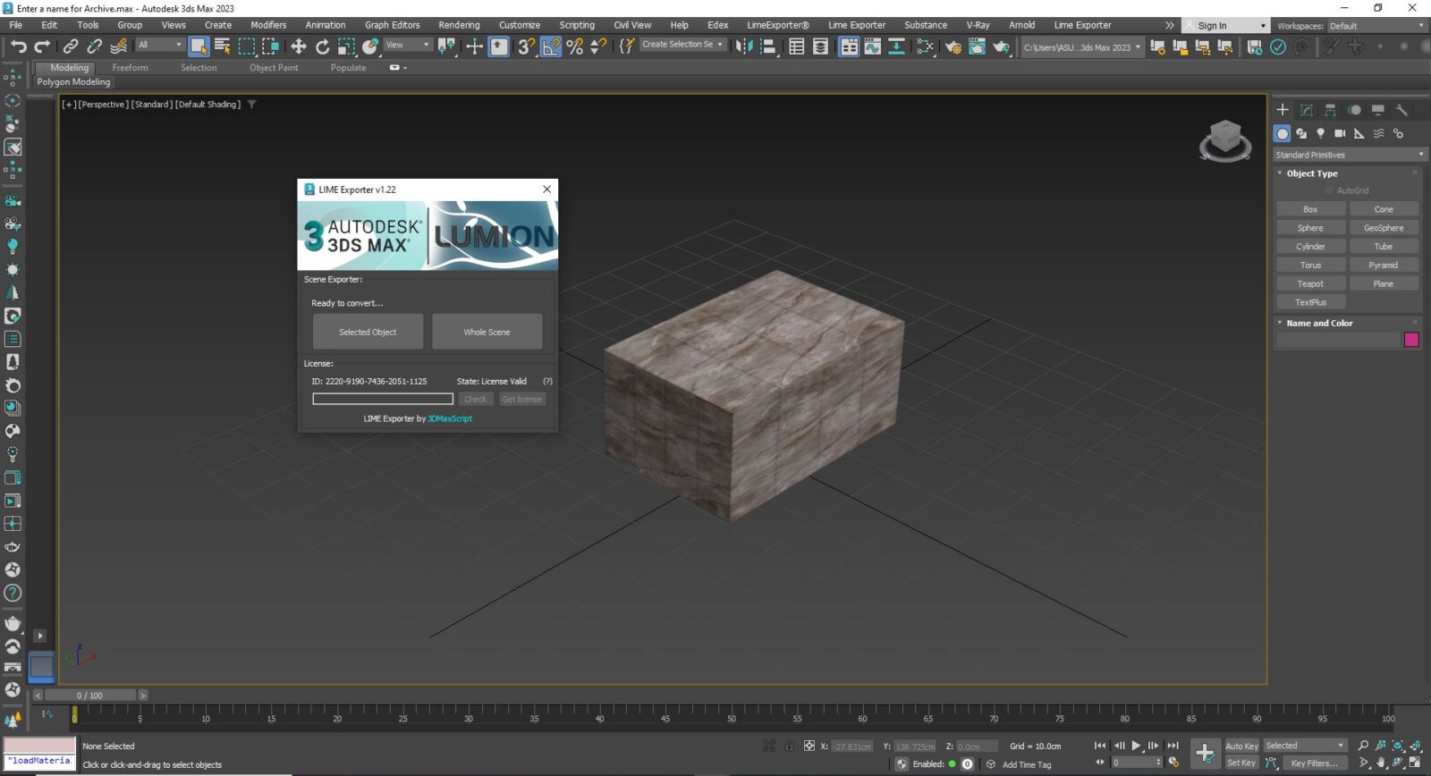Click the license key input field

(x=383, y=399)
